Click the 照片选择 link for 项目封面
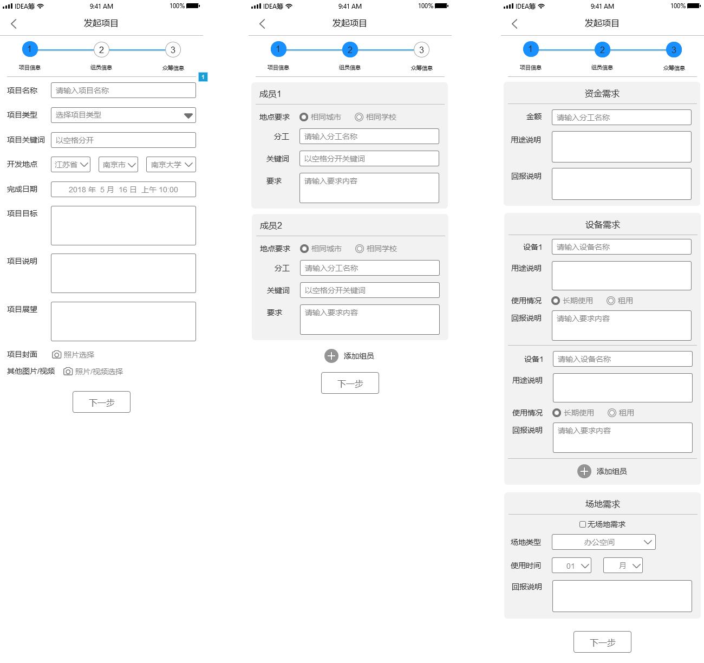 click(79, 355)
